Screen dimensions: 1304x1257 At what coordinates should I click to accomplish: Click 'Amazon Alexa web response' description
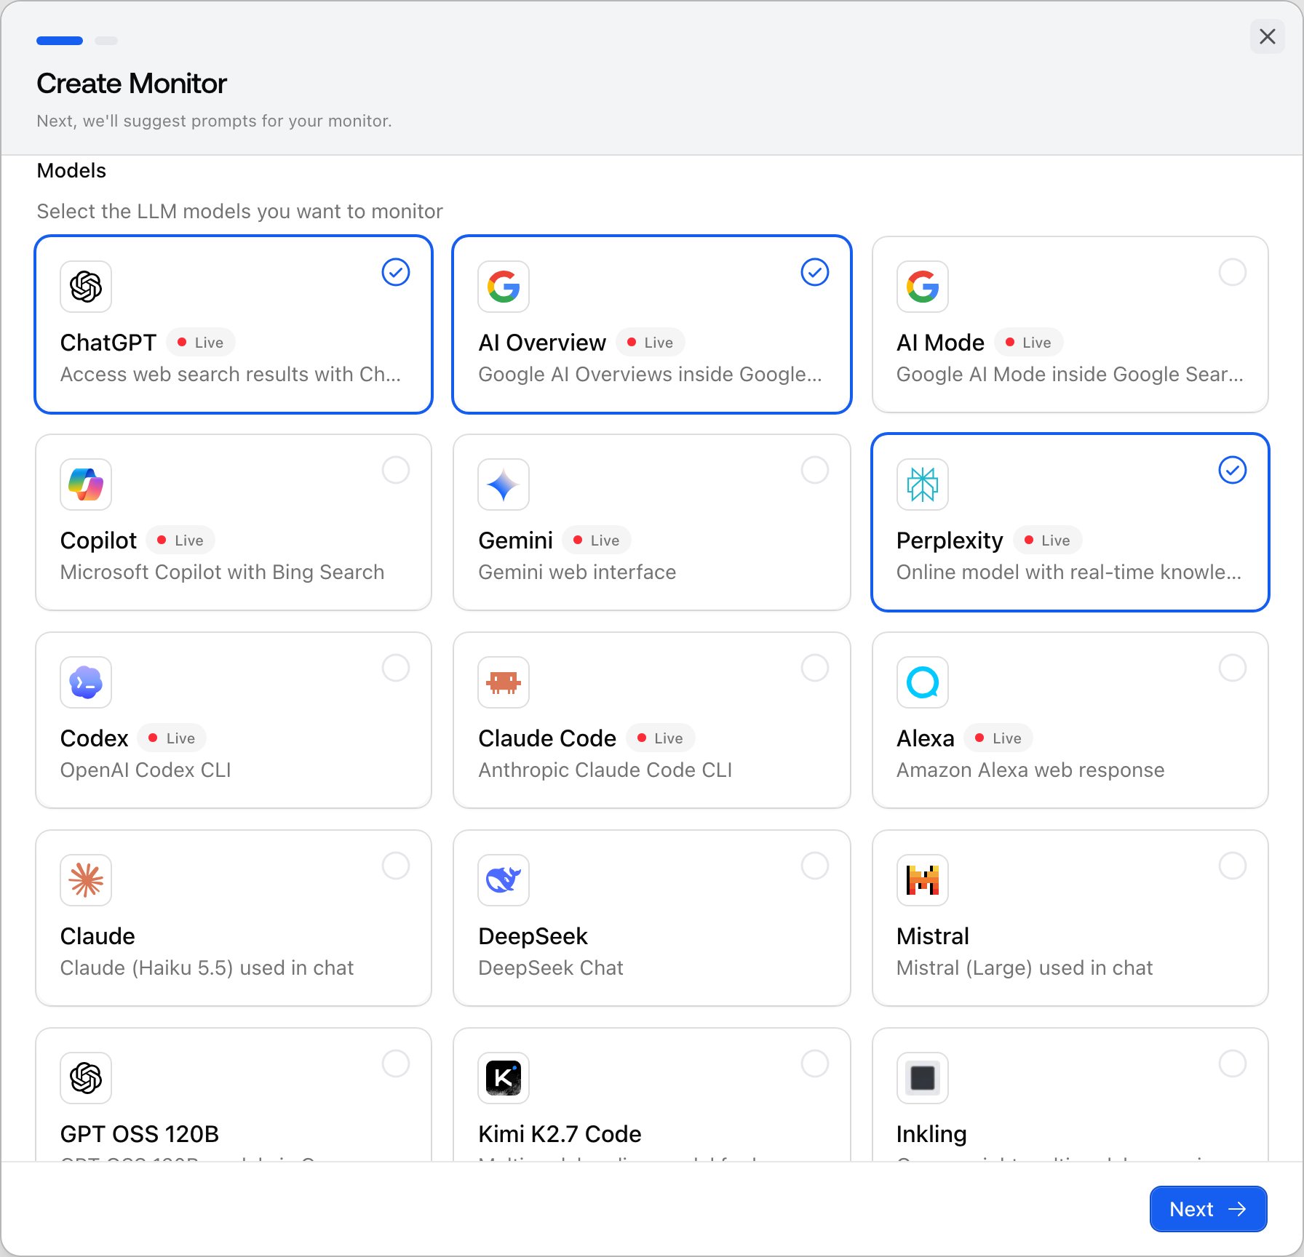[1030, 770]
